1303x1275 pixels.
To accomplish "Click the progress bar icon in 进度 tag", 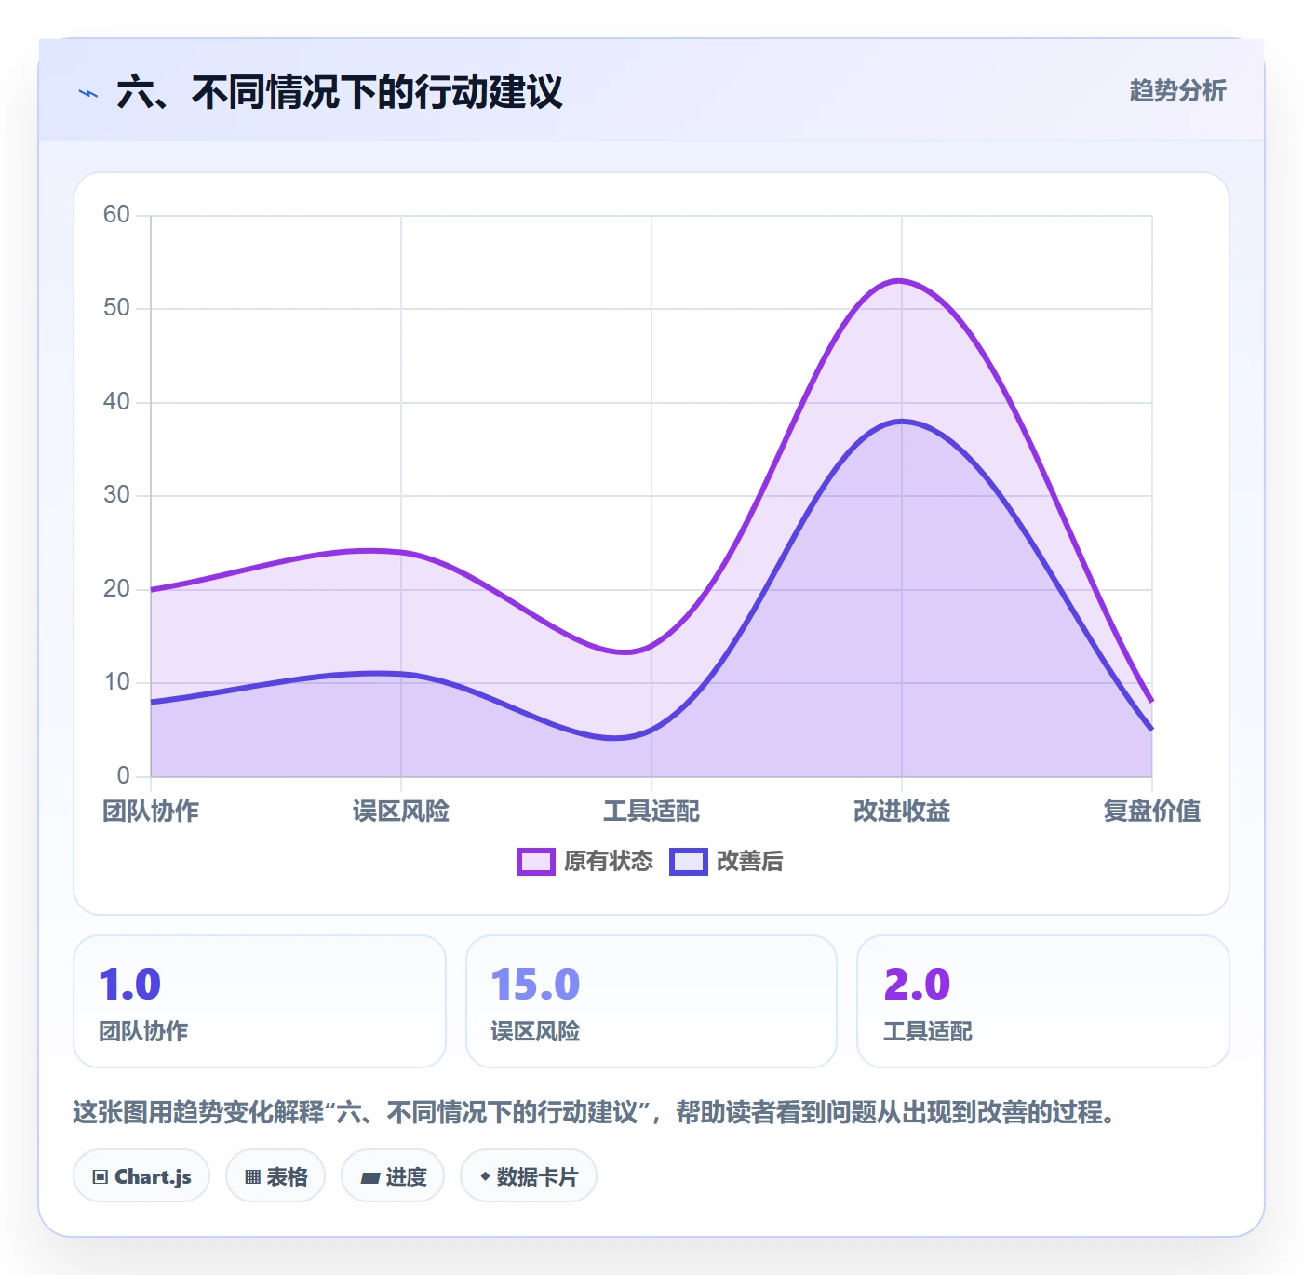I will point(369,1178).
